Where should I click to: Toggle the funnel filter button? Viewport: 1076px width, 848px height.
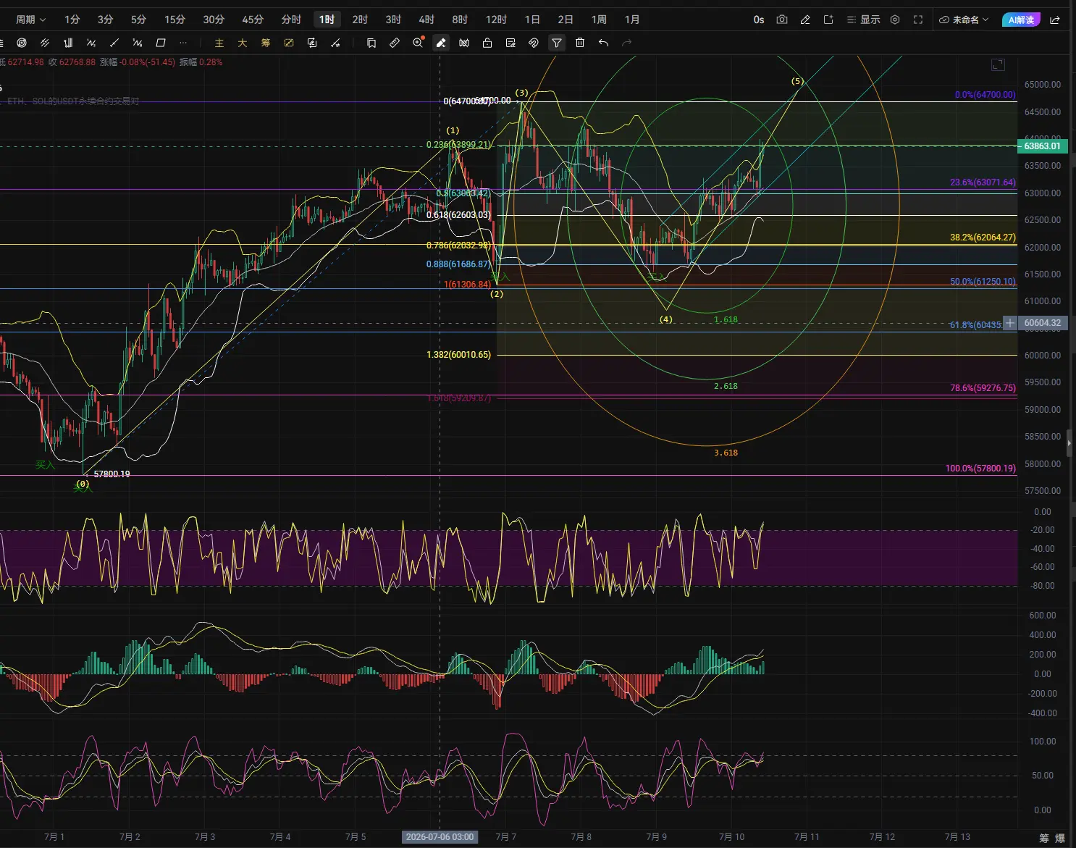click(x=557, y=43)
